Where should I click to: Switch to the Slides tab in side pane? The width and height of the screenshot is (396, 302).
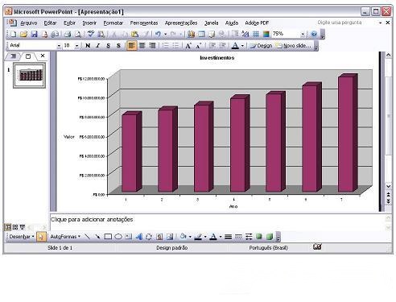(x=28, y=56)
